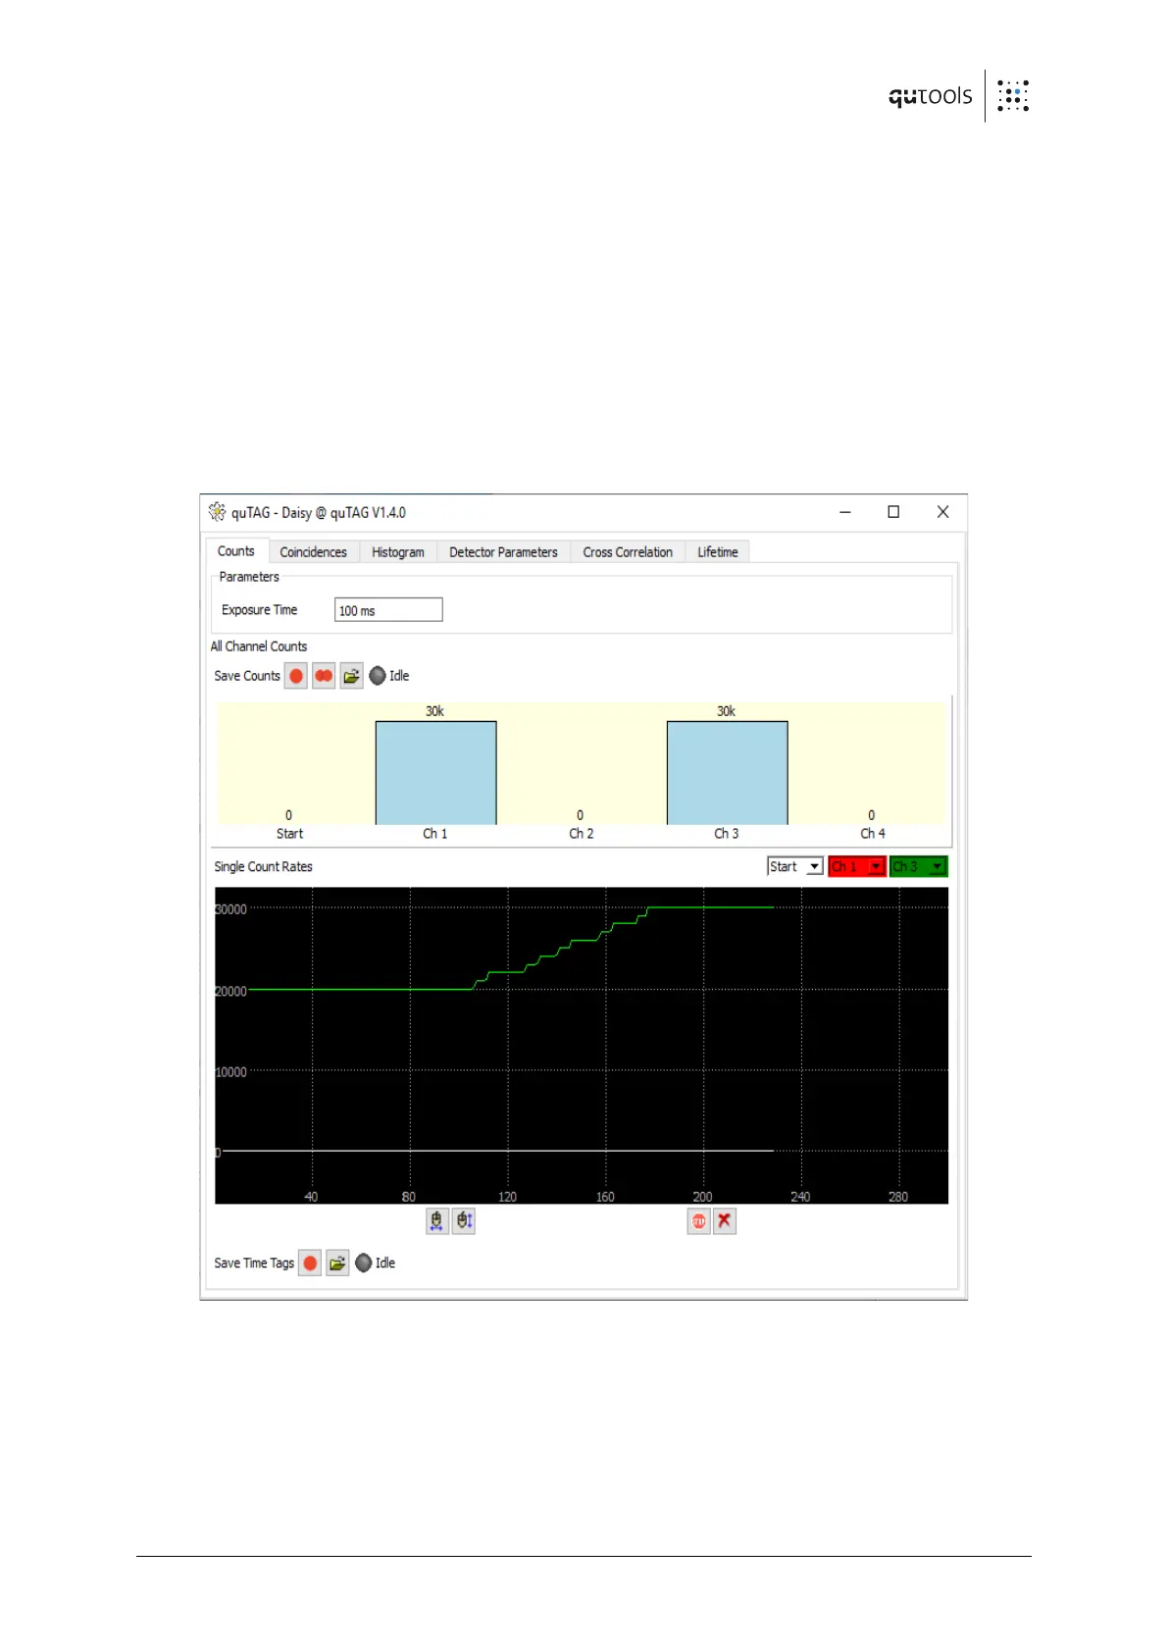Clear graph with the red X icon

point(725,1221)
